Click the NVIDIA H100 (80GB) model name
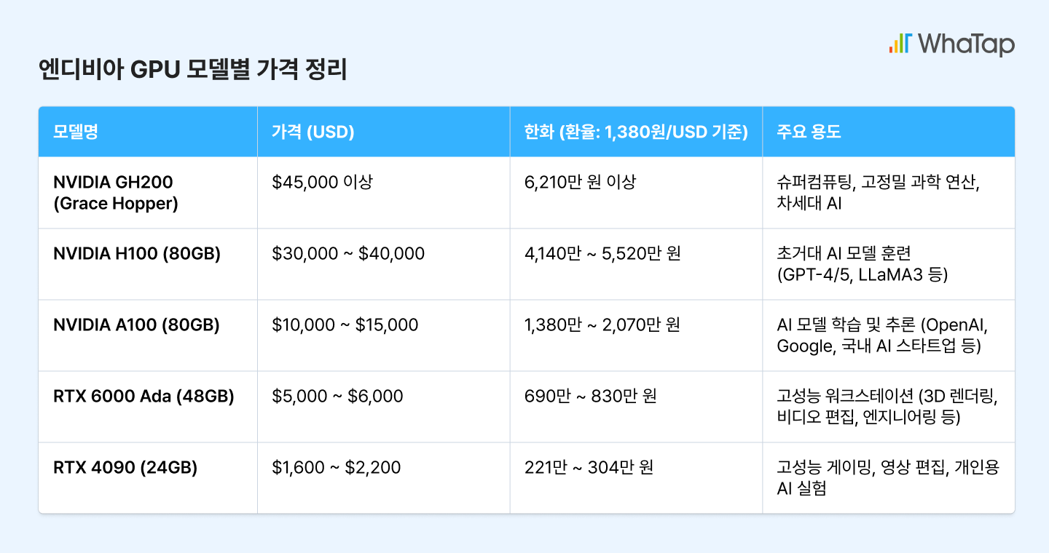 [x=137, y=254]
